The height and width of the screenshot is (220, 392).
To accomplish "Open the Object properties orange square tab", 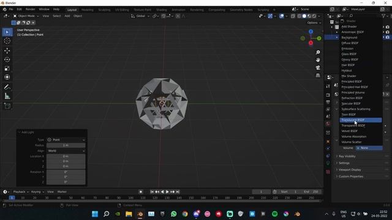I will pyautogui.click(x=328, y=141).
